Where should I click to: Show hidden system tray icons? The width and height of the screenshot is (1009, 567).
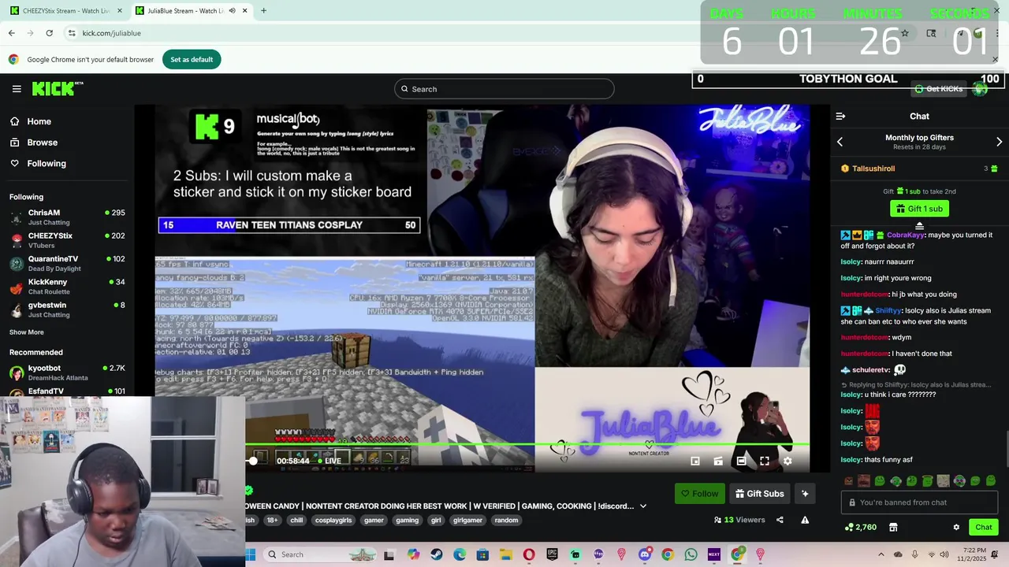[x=881, y=554]
